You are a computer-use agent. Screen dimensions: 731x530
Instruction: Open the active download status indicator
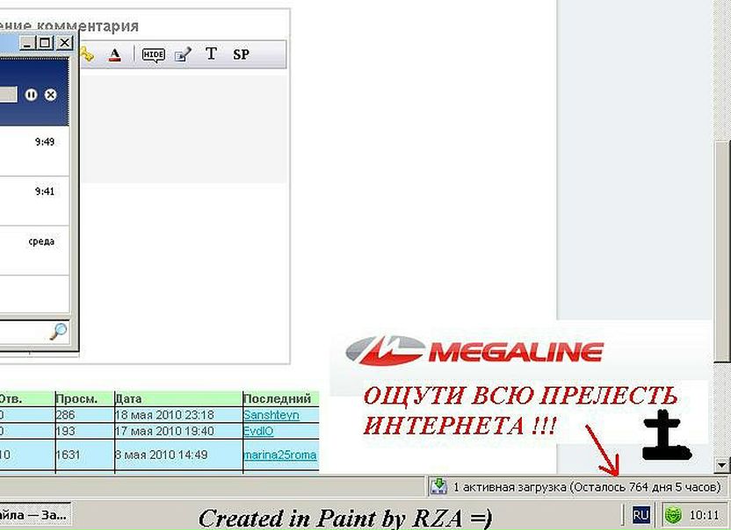point(577,486)
